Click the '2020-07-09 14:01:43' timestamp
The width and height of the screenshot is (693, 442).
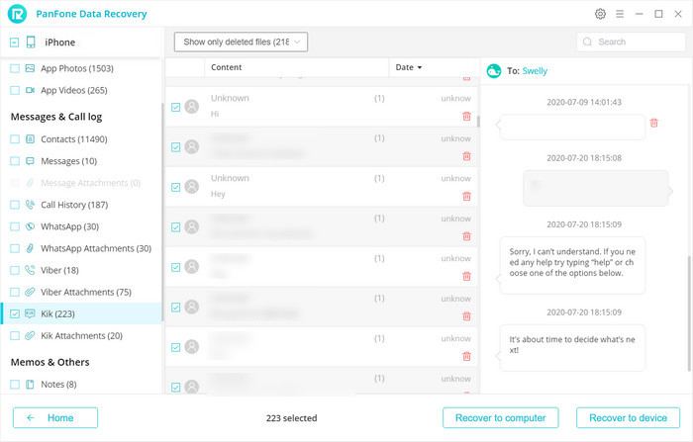(x=584, y=102)
